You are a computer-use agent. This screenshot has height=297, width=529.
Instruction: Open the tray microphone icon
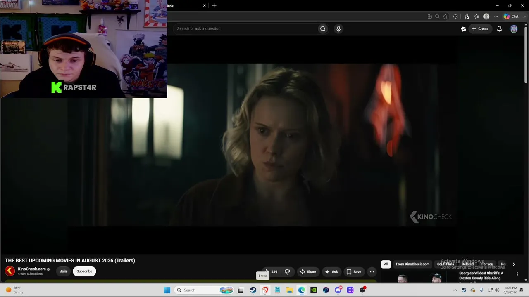[x=481, y=290]
